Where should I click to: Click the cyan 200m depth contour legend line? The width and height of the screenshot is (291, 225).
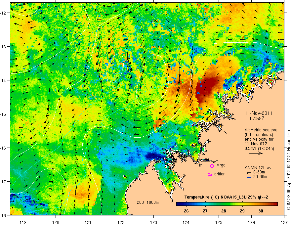click(x=144, y=206)
